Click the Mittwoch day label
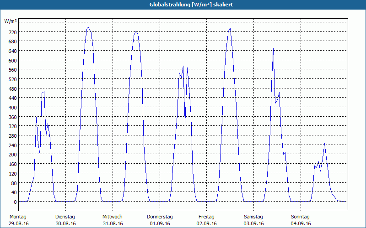 coord(112,217)
